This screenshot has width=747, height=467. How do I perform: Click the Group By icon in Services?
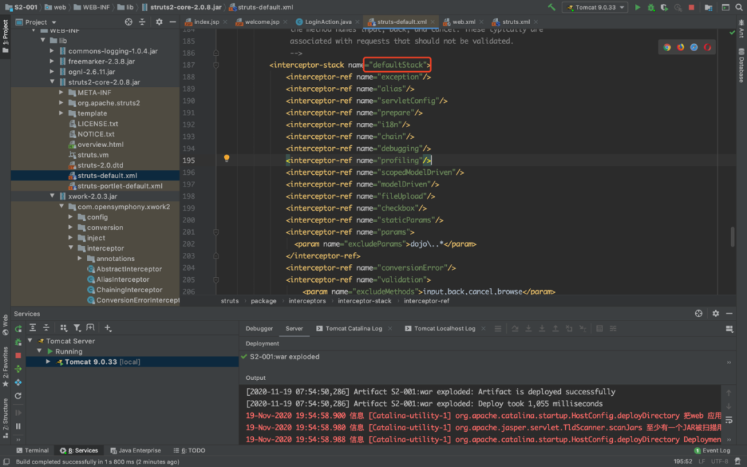pos(64,327)
